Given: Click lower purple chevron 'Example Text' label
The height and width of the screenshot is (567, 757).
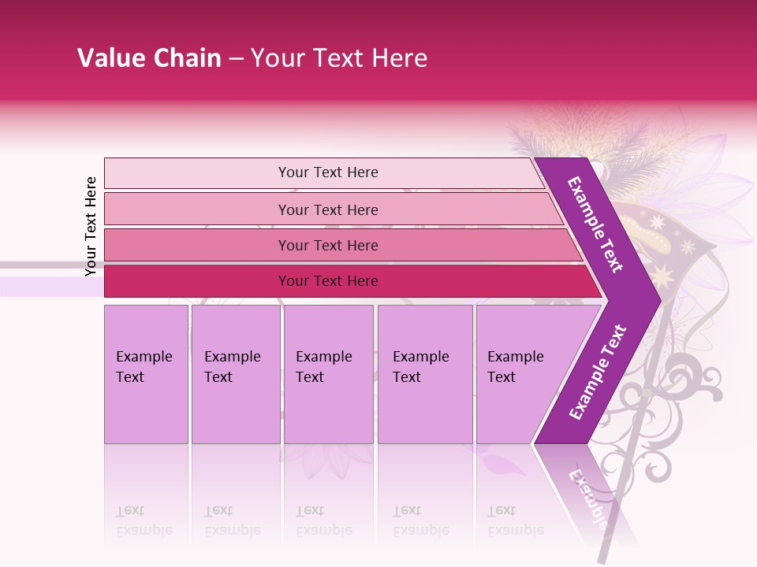Looking at the screenshot, I should (x=598, y=372).
